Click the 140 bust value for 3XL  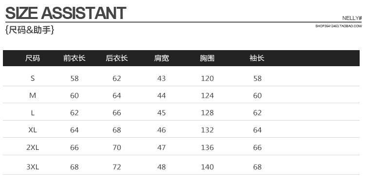pos(207,167)
